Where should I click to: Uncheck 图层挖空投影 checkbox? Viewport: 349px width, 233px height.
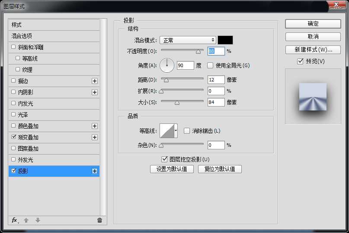pyautogui.click(x=164, y=159)
